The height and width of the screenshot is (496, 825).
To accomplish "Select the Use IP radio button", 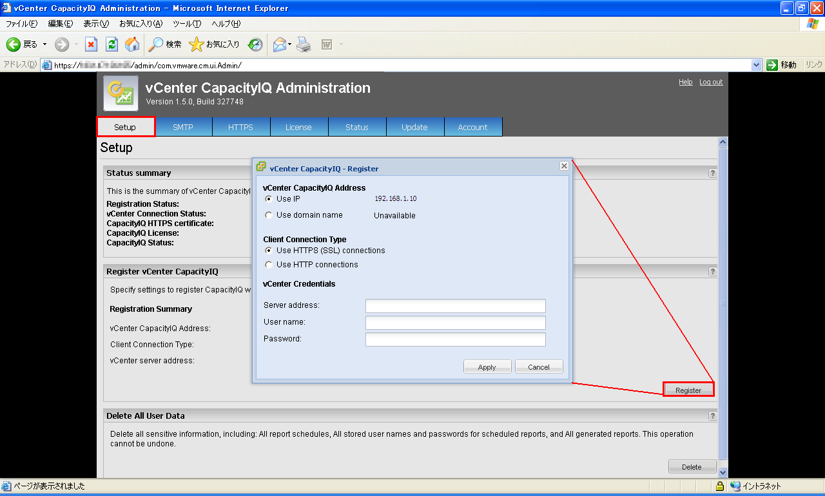I will pos(269,199).
